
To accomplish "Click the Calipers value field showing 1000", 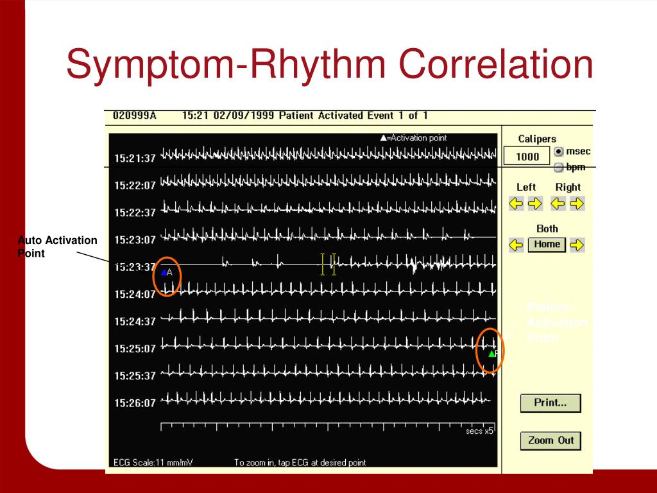I will (527, 157).
